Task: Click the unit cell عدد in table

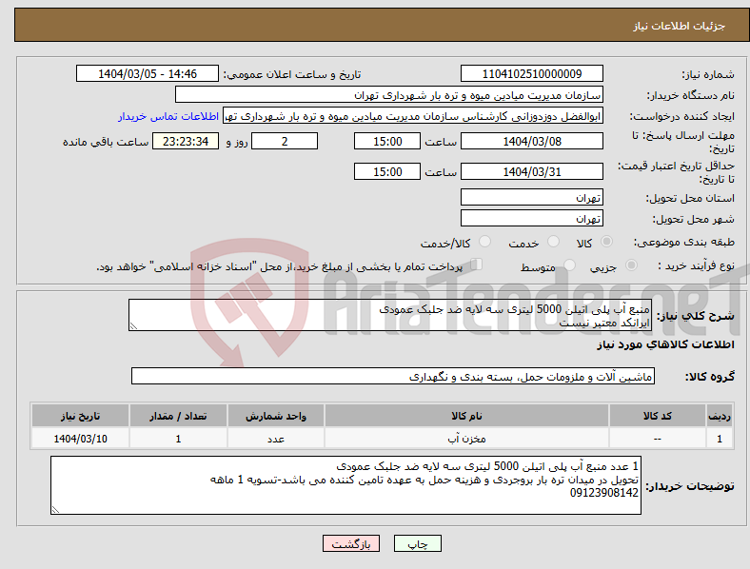Action: (276, 439)
